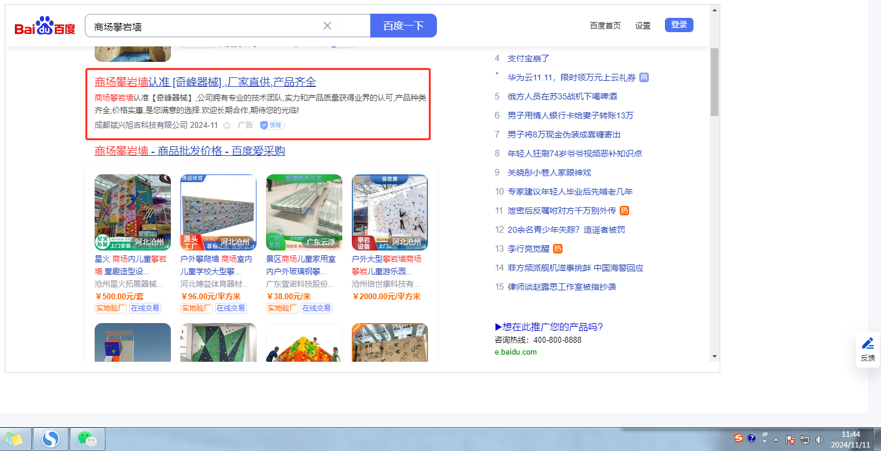881x451 pixels.
Task: Click the 在线交易 tag under ¥38.00元/米
Action: [316, 308]
